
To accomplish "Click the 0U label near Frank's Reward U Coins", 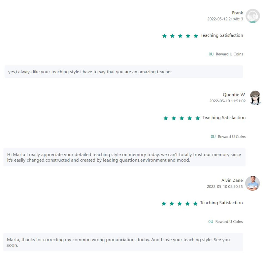I will coord(211,54).
